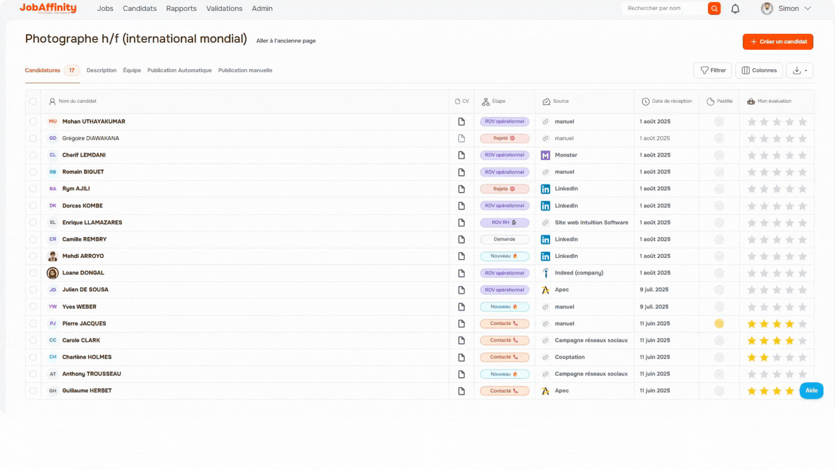Viewport: 835px width, 470px height.
Task: Click the Indeed icon for Loane DONGAL
Action: (x=545, y=273)
